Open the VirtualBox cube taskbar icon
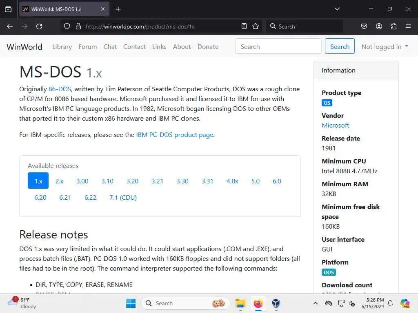The width and height of the screenshot is (418, 313). (276, 303)
